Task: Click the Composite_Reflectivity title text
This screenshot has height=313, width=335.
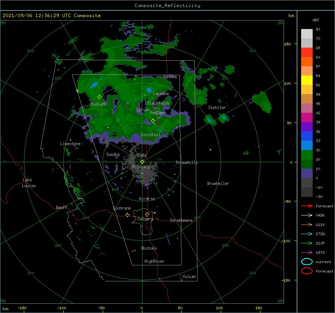Action: point(167,6)
